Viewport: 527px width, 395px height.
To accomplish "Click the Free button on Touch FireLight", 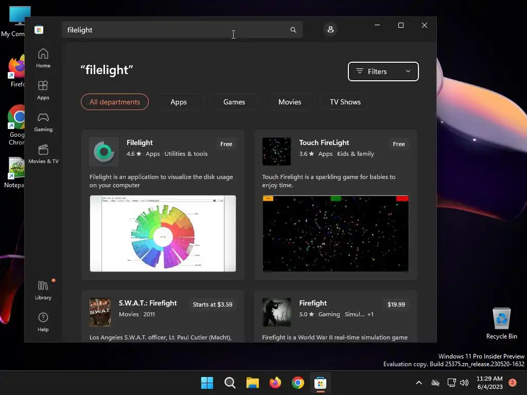I will (x=399, y=144).
